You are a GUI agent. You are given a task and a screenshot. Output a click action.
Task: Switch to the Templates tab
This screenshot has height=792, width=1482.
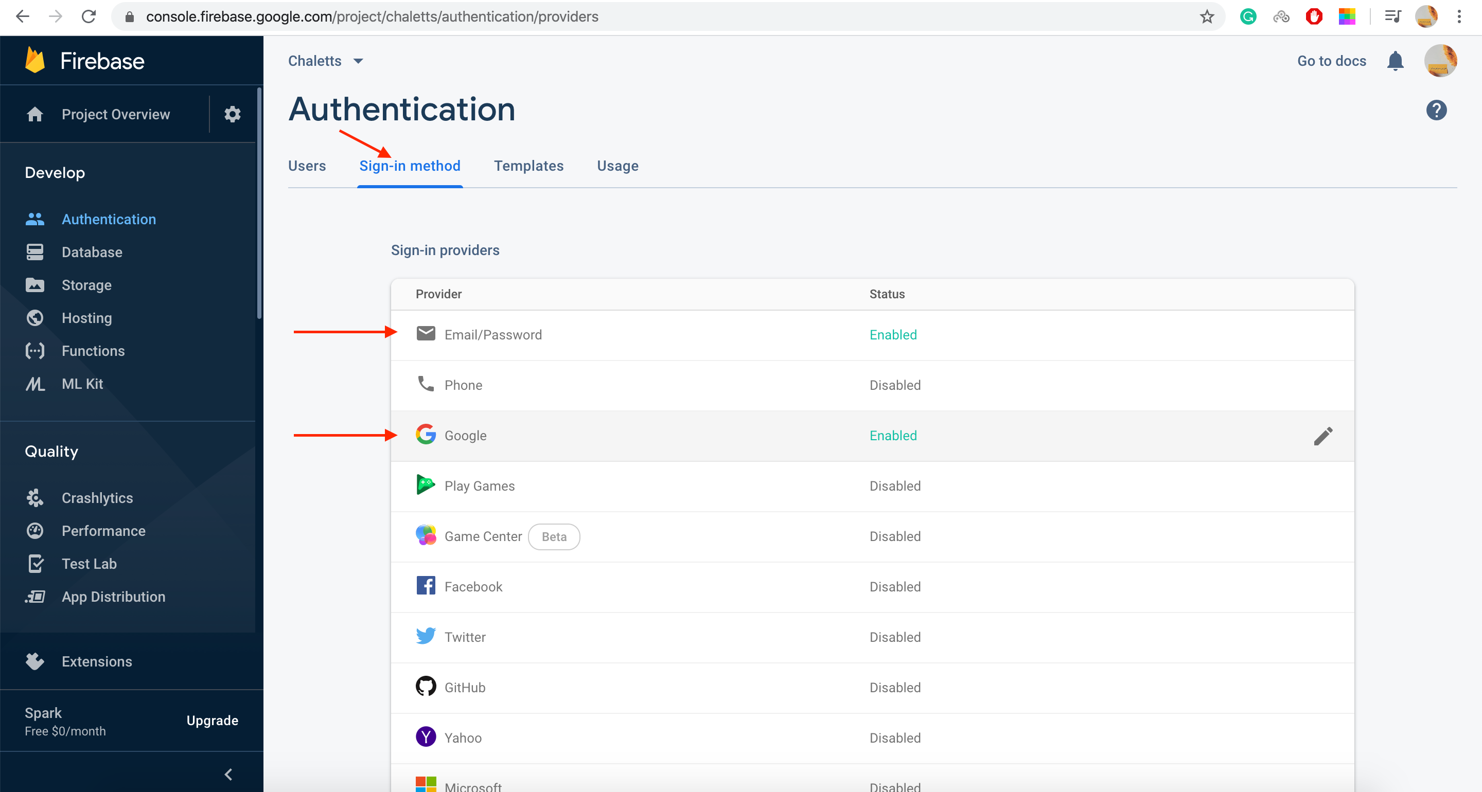tap(528, 166)
